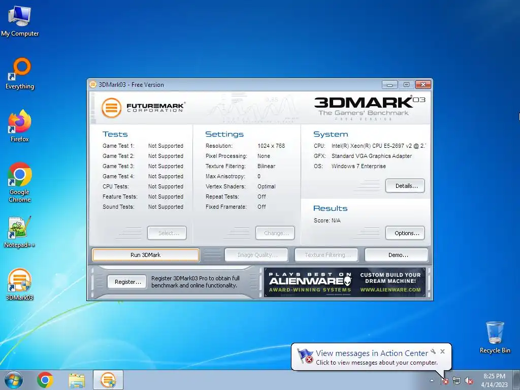Click the 'Optimal' vertex shaders value
The width and height of the screenshot is (520, 390).
pyautogui.click(x=266, y=186)
